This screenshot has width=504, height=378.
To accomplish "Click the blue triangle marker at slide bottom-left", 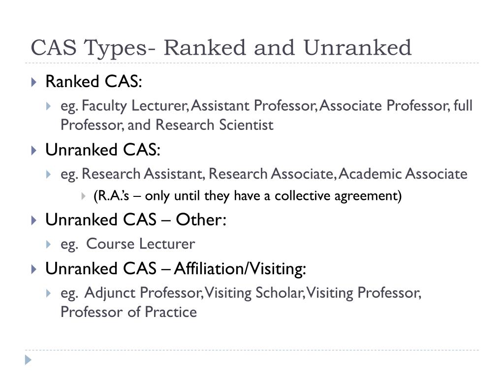I will 28,360.
